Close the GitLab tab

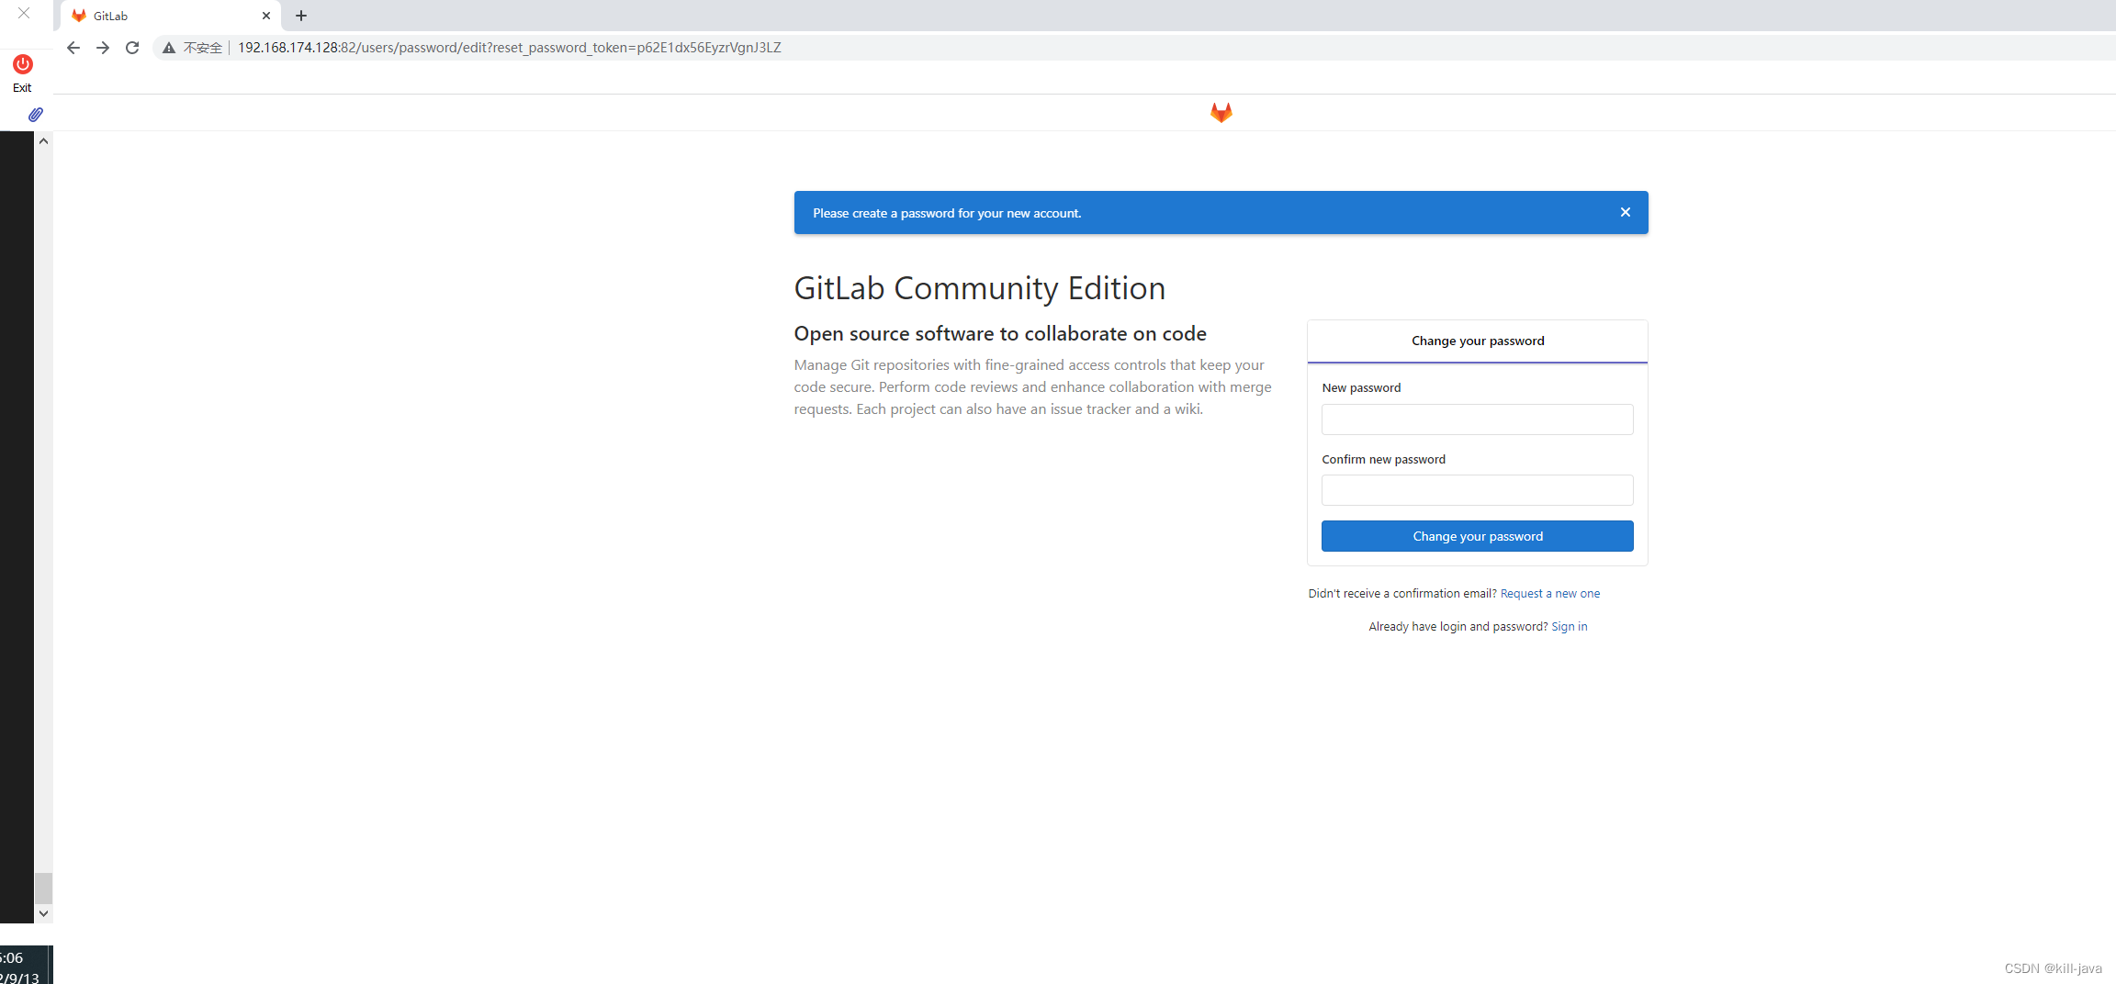[x=266, y=16]
